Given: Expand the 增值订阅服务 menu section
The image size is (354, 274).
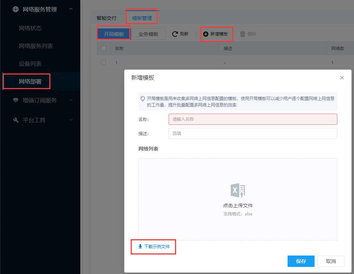Looking at the screenshot, I should 71,100.
